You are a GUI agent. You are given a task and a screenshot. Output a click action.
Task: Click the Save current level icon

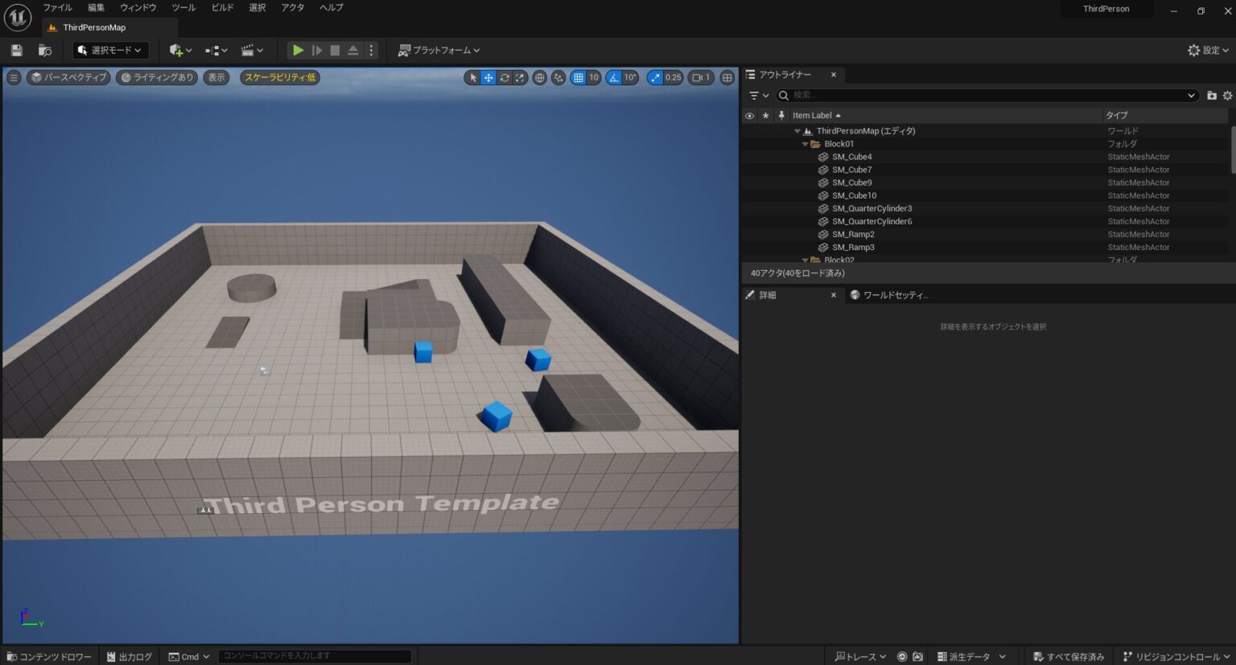click(15, 50)
